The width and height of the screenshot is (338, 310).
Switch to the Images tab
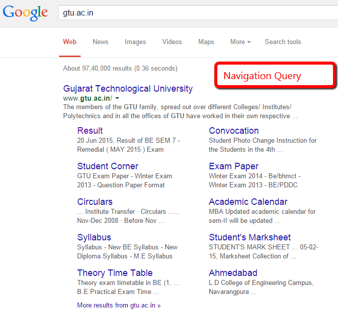(135, 42)
